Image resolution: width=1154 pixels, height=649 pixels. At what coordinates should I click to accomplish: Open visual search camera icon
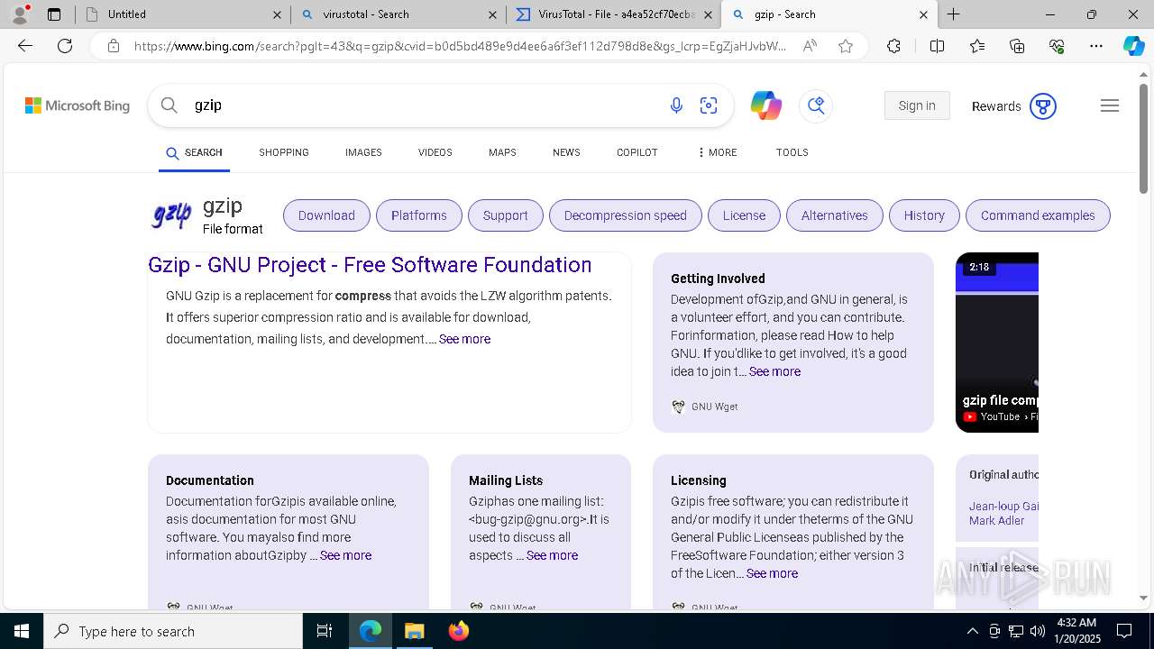tap(709, 105)
